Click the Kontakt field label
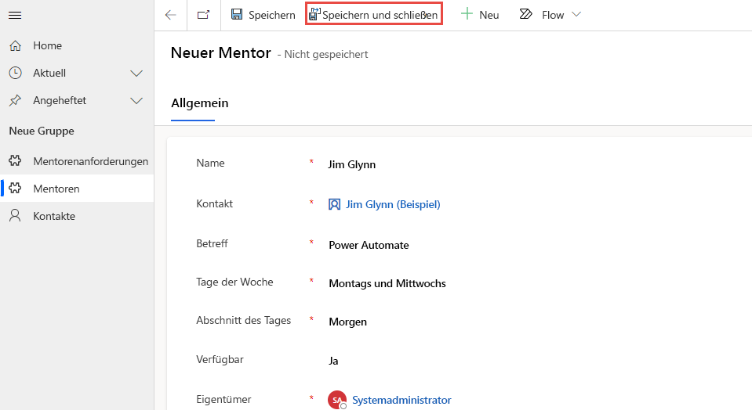752x410 pixels. 214,203
